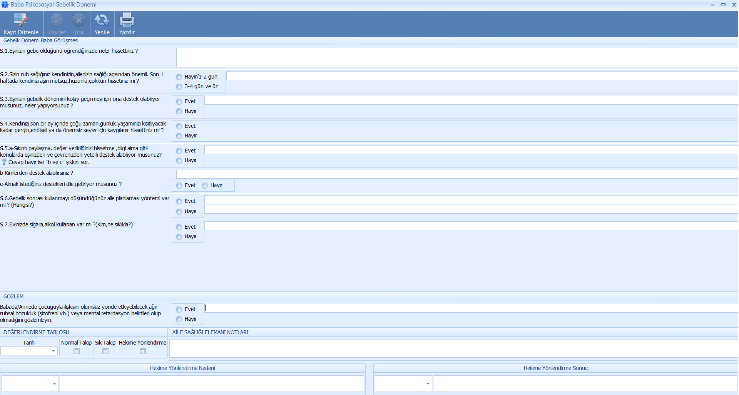Image resolution: width=739 pixels, height=395 pixels.
Task: Select 'Hayır' for S.7 sigara, alkol question
Action: [x=179, y=237]
